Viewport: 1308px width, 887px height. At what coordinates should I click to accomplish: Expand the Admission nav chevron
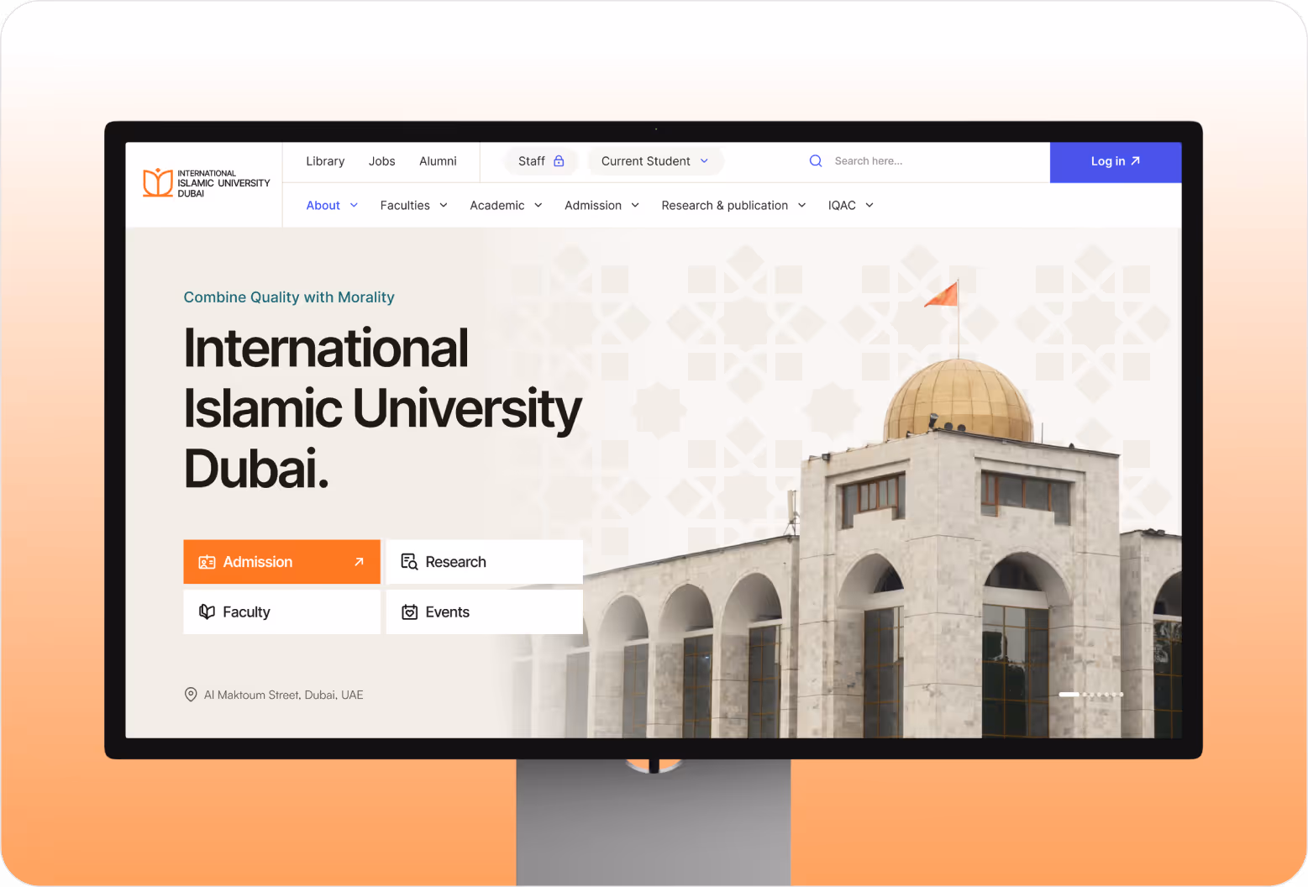(x=635, y=205)
